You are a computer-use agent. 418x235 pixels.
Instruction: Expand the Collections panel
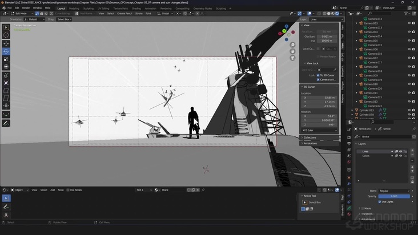coord(310,137)
